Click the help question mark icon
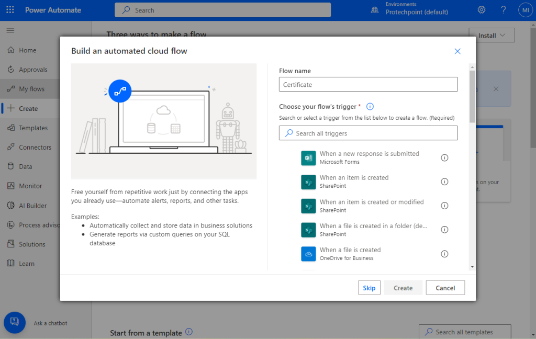Screen dimensions: 536x339 [x=503, y=10]
